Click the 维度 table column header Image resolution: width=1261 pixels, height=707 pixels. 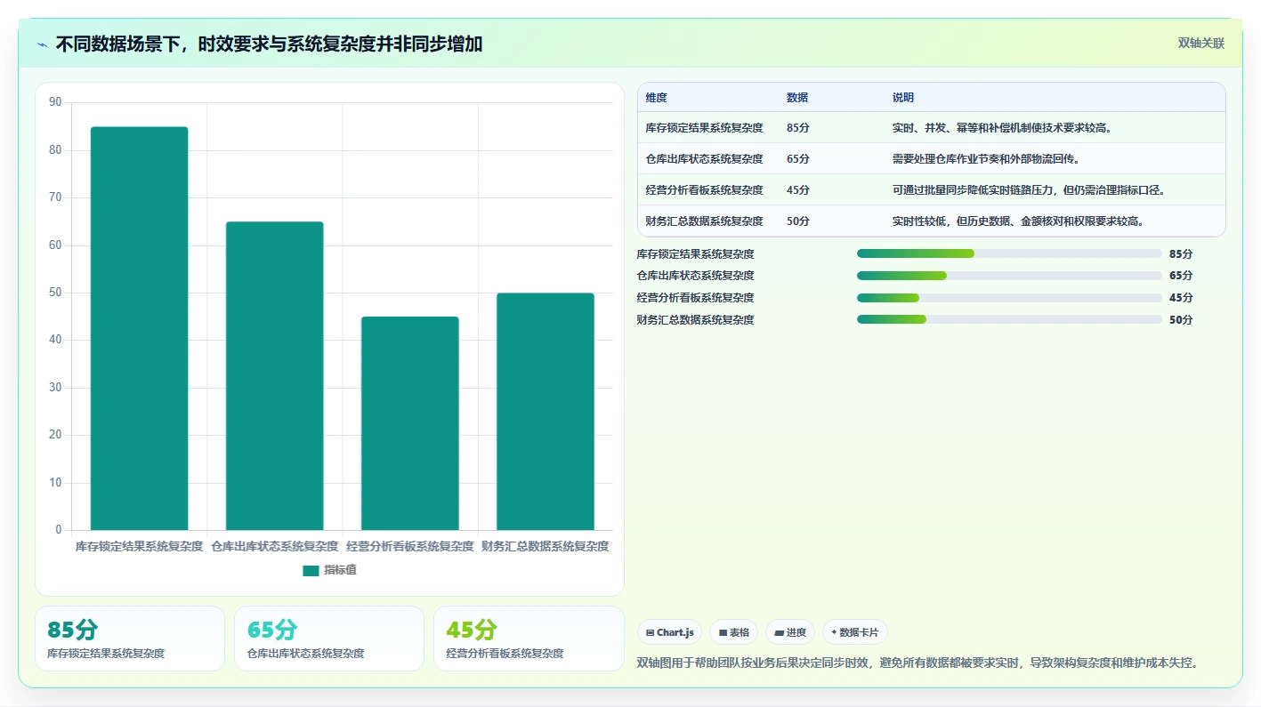(657, 98)
